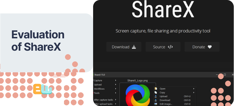Click the code brackets icon beside Source
The width and height of the screenshot is (234, 106).
click(x=170, y=47)
